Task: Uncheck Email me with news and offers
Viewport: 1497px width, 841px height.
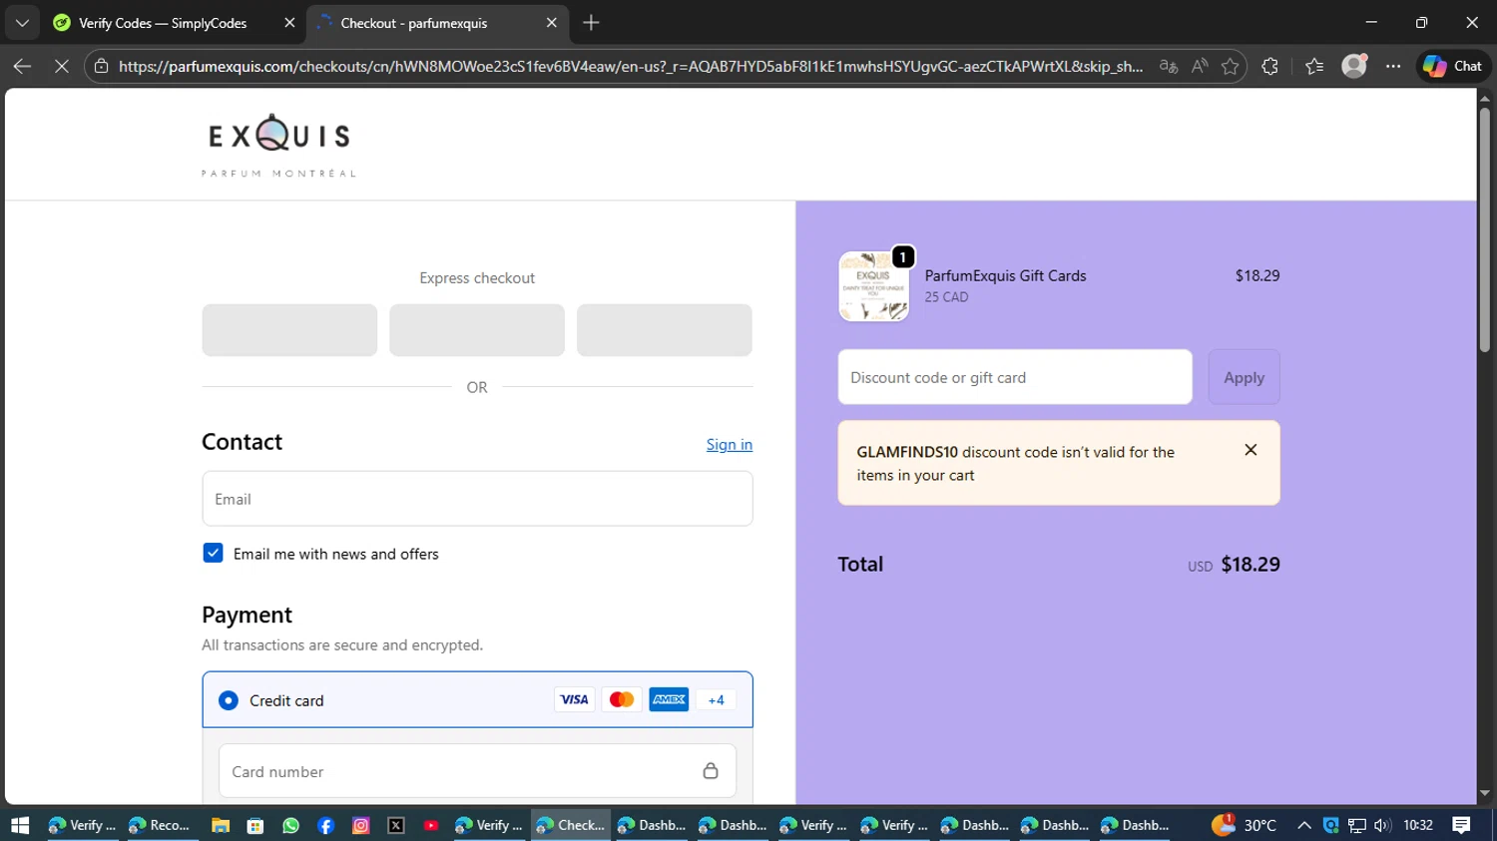Action: click(213, 553)
